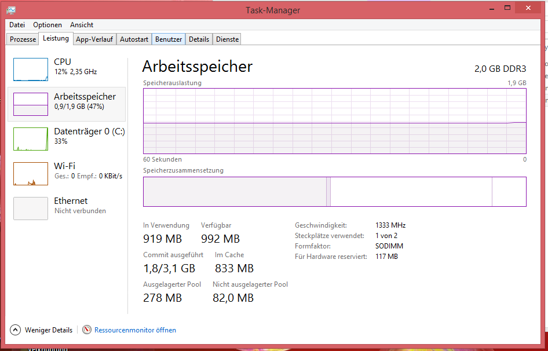Go to the Benutzer tab

tap(169, 39)
